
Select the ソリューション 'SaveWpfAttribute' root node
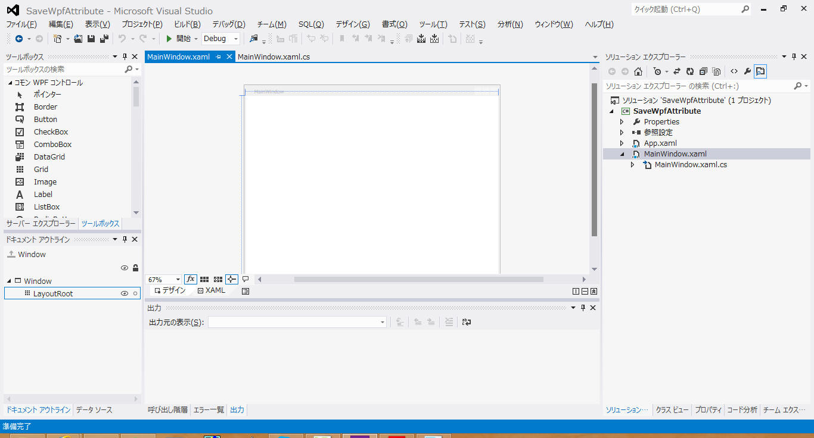pos(697,101)
